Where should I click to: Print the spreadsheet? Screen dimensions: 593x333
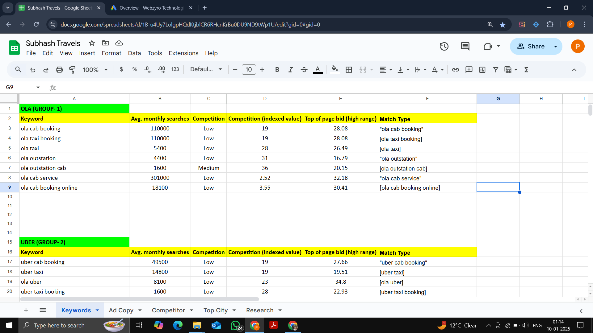(59, 70)
